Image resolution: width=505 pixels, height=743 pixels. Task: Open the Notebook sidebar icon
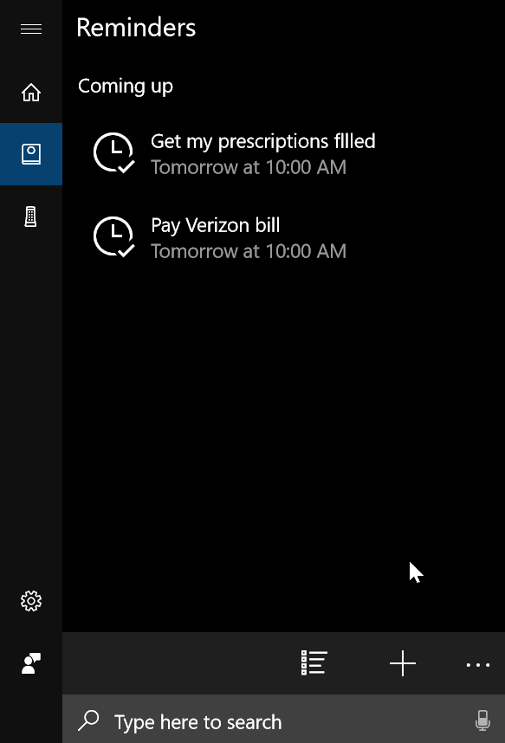click(31, 154)
